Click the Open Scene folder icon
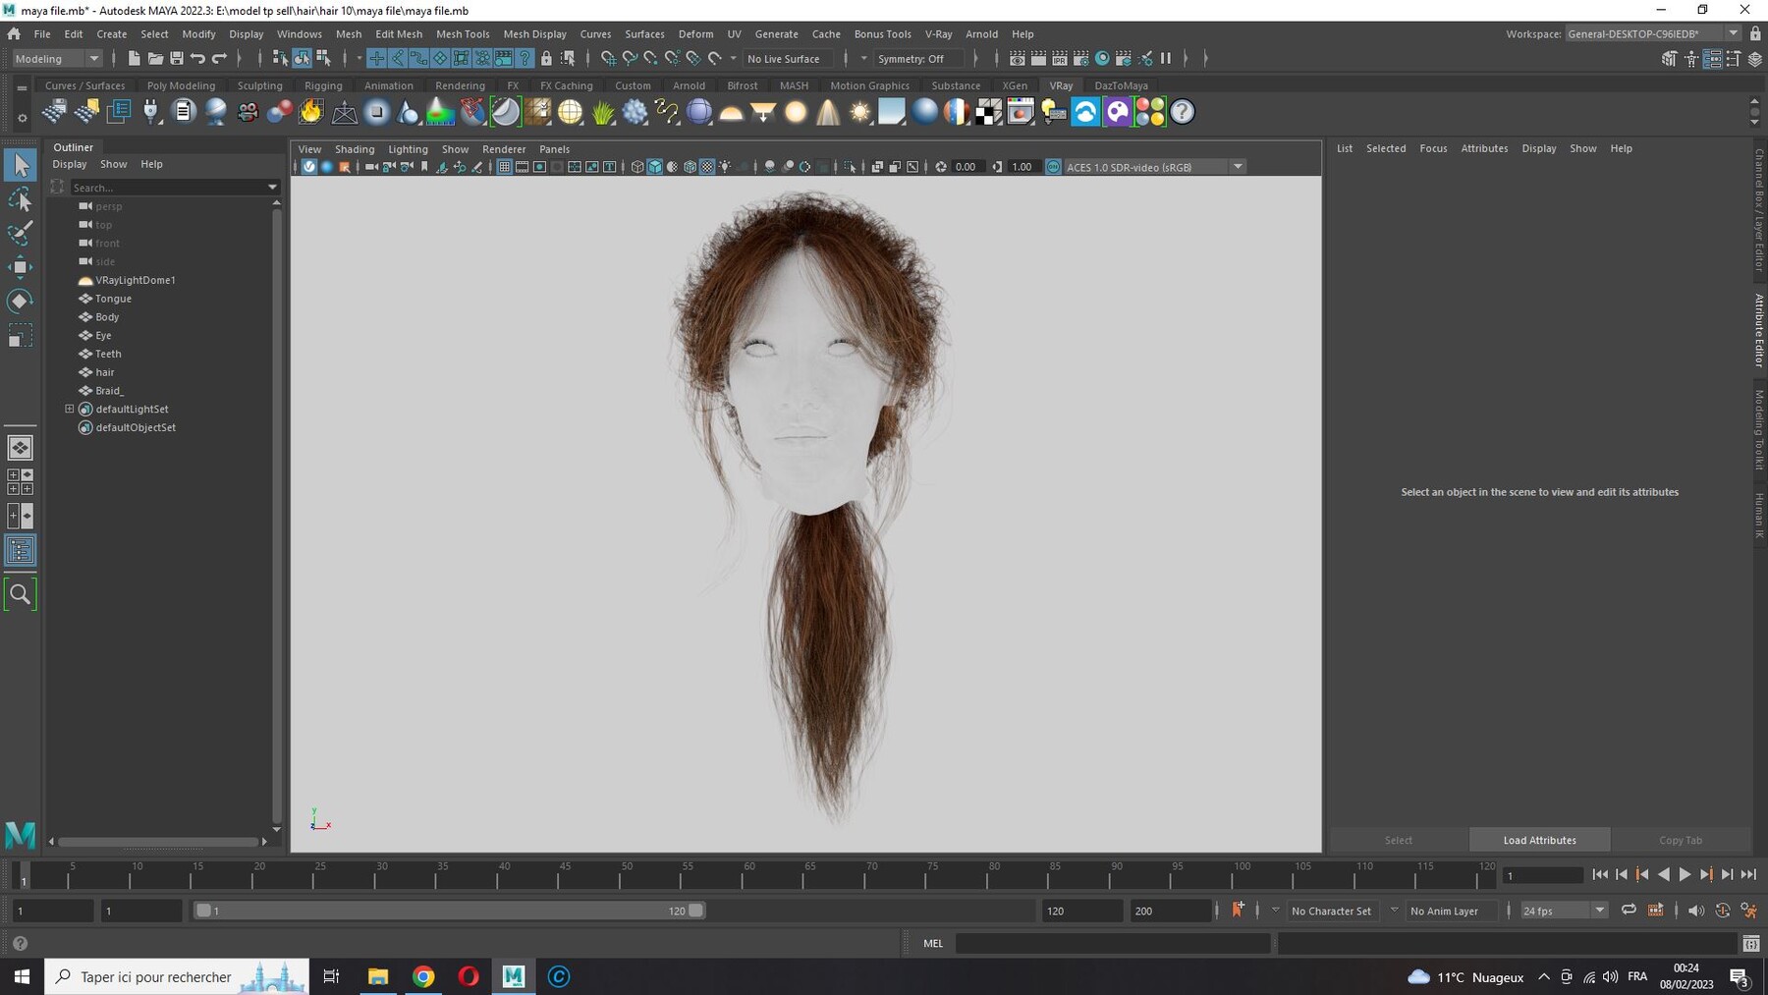The height and width of the screenshot is (995, 1768). tap(155, 59)
